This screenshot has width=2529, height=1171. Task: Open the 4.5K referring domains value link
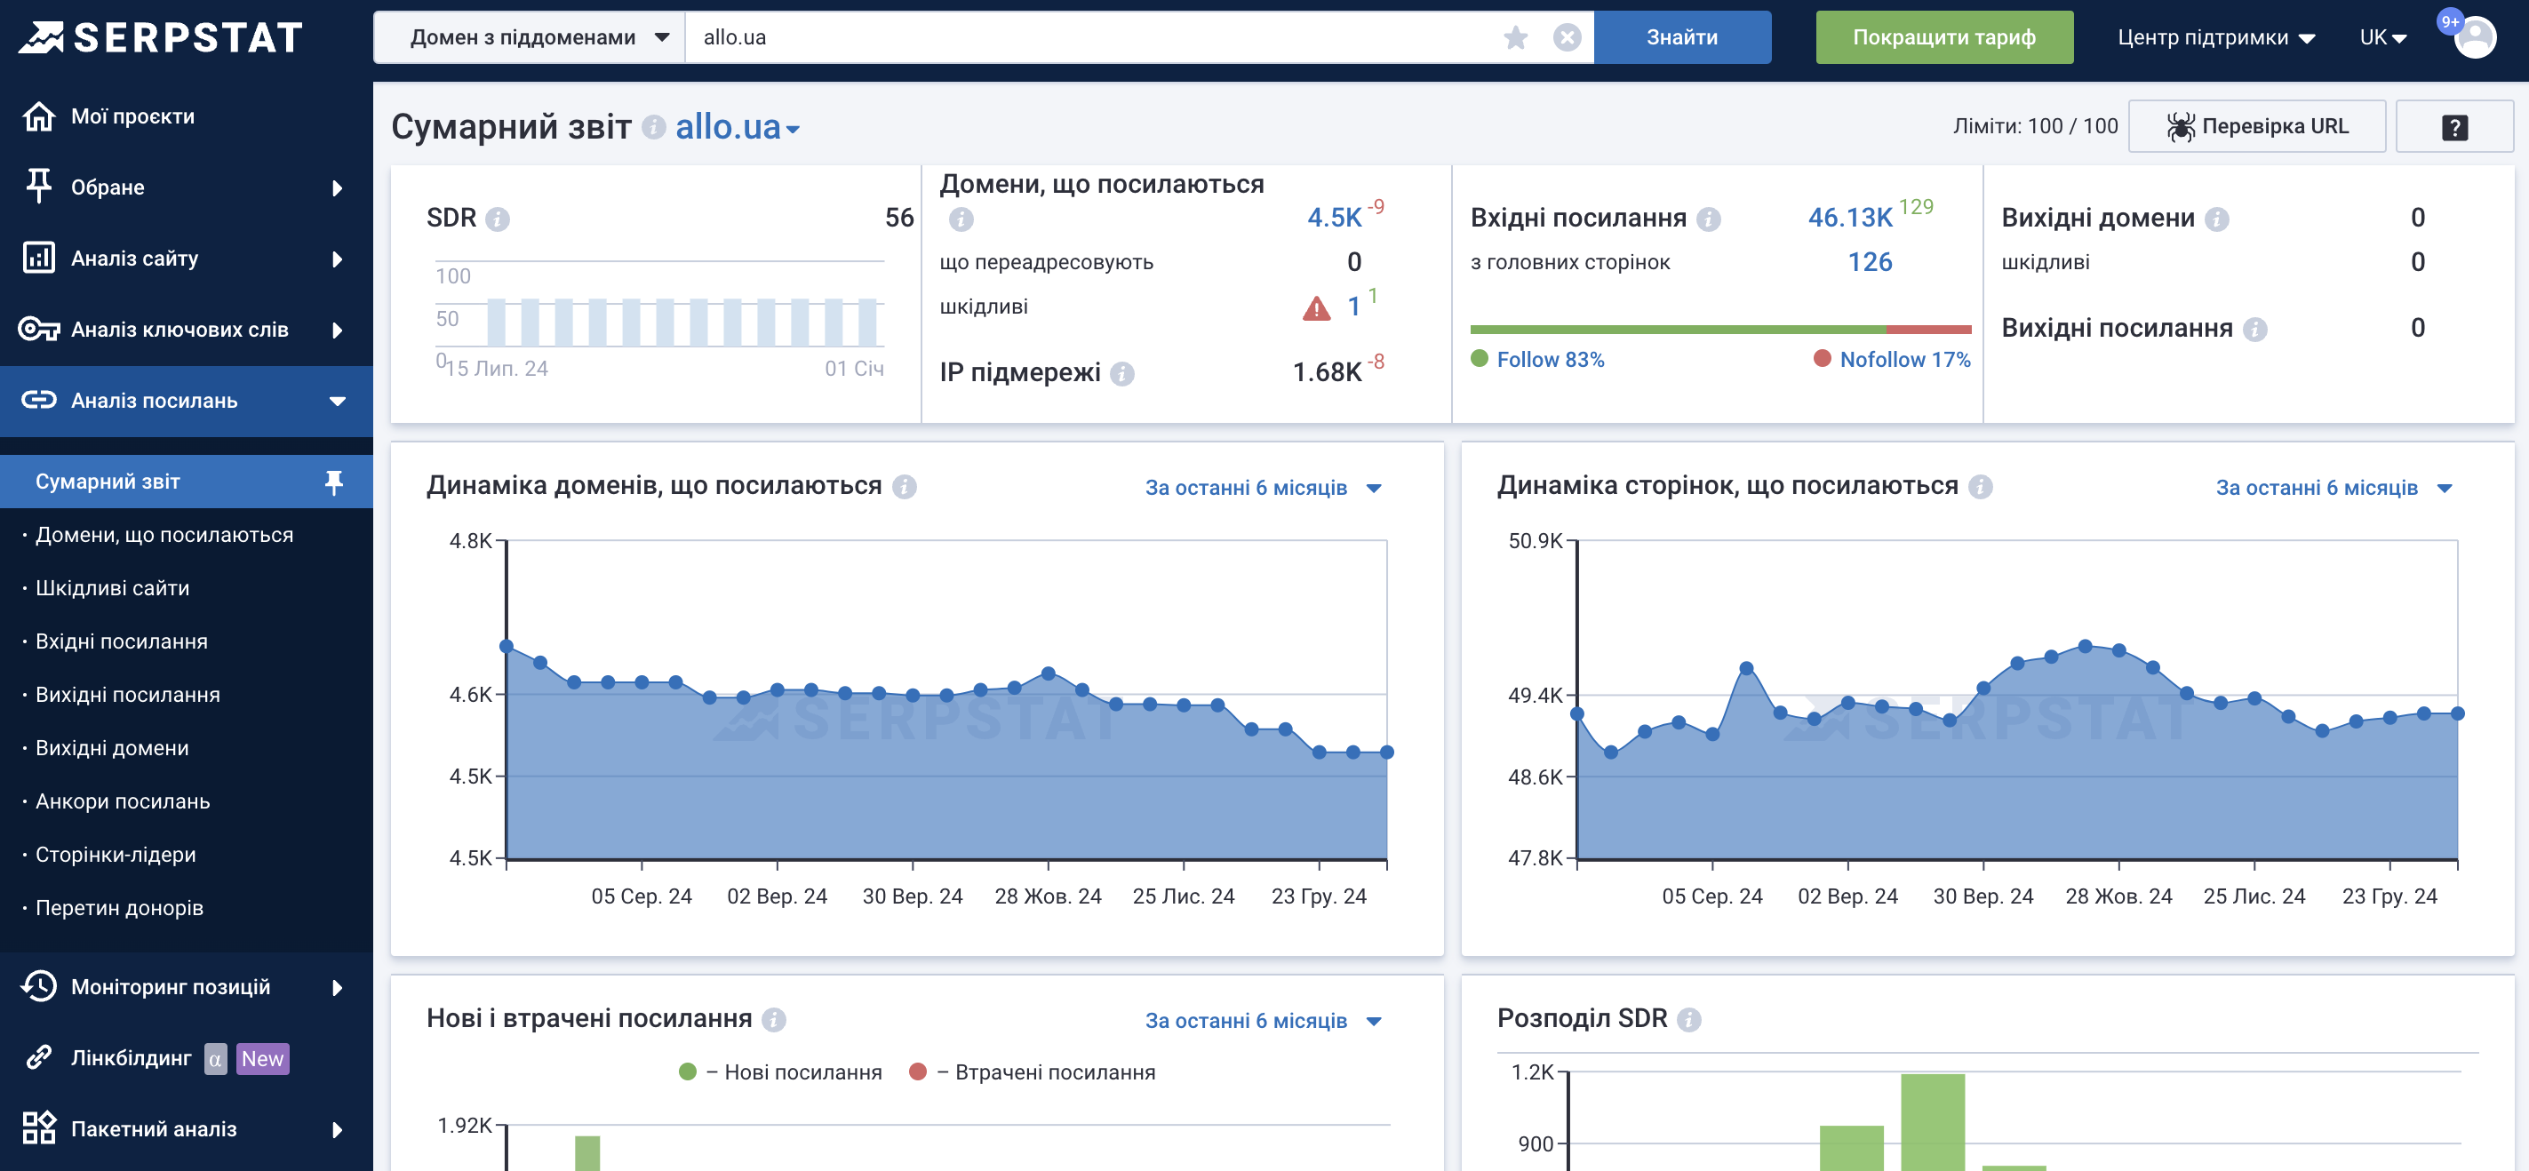pos(1334,217)
